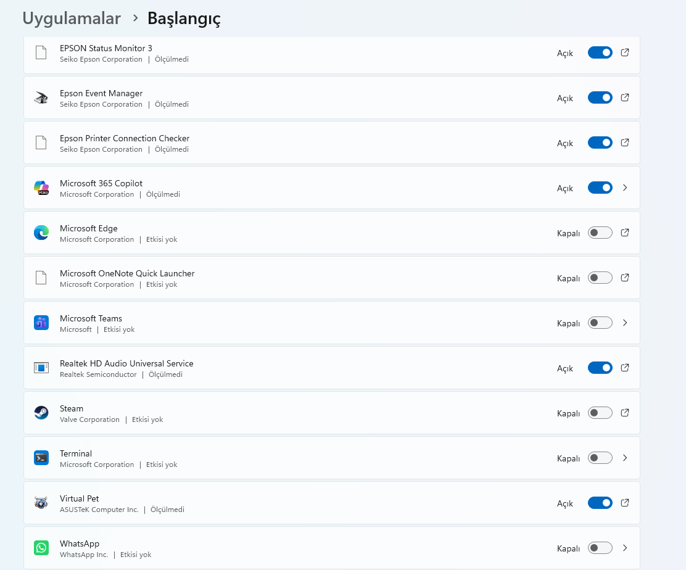686x570 pixels.
Task: Open external link icon for Virtual Pet
Action: [x=625, y=503]
